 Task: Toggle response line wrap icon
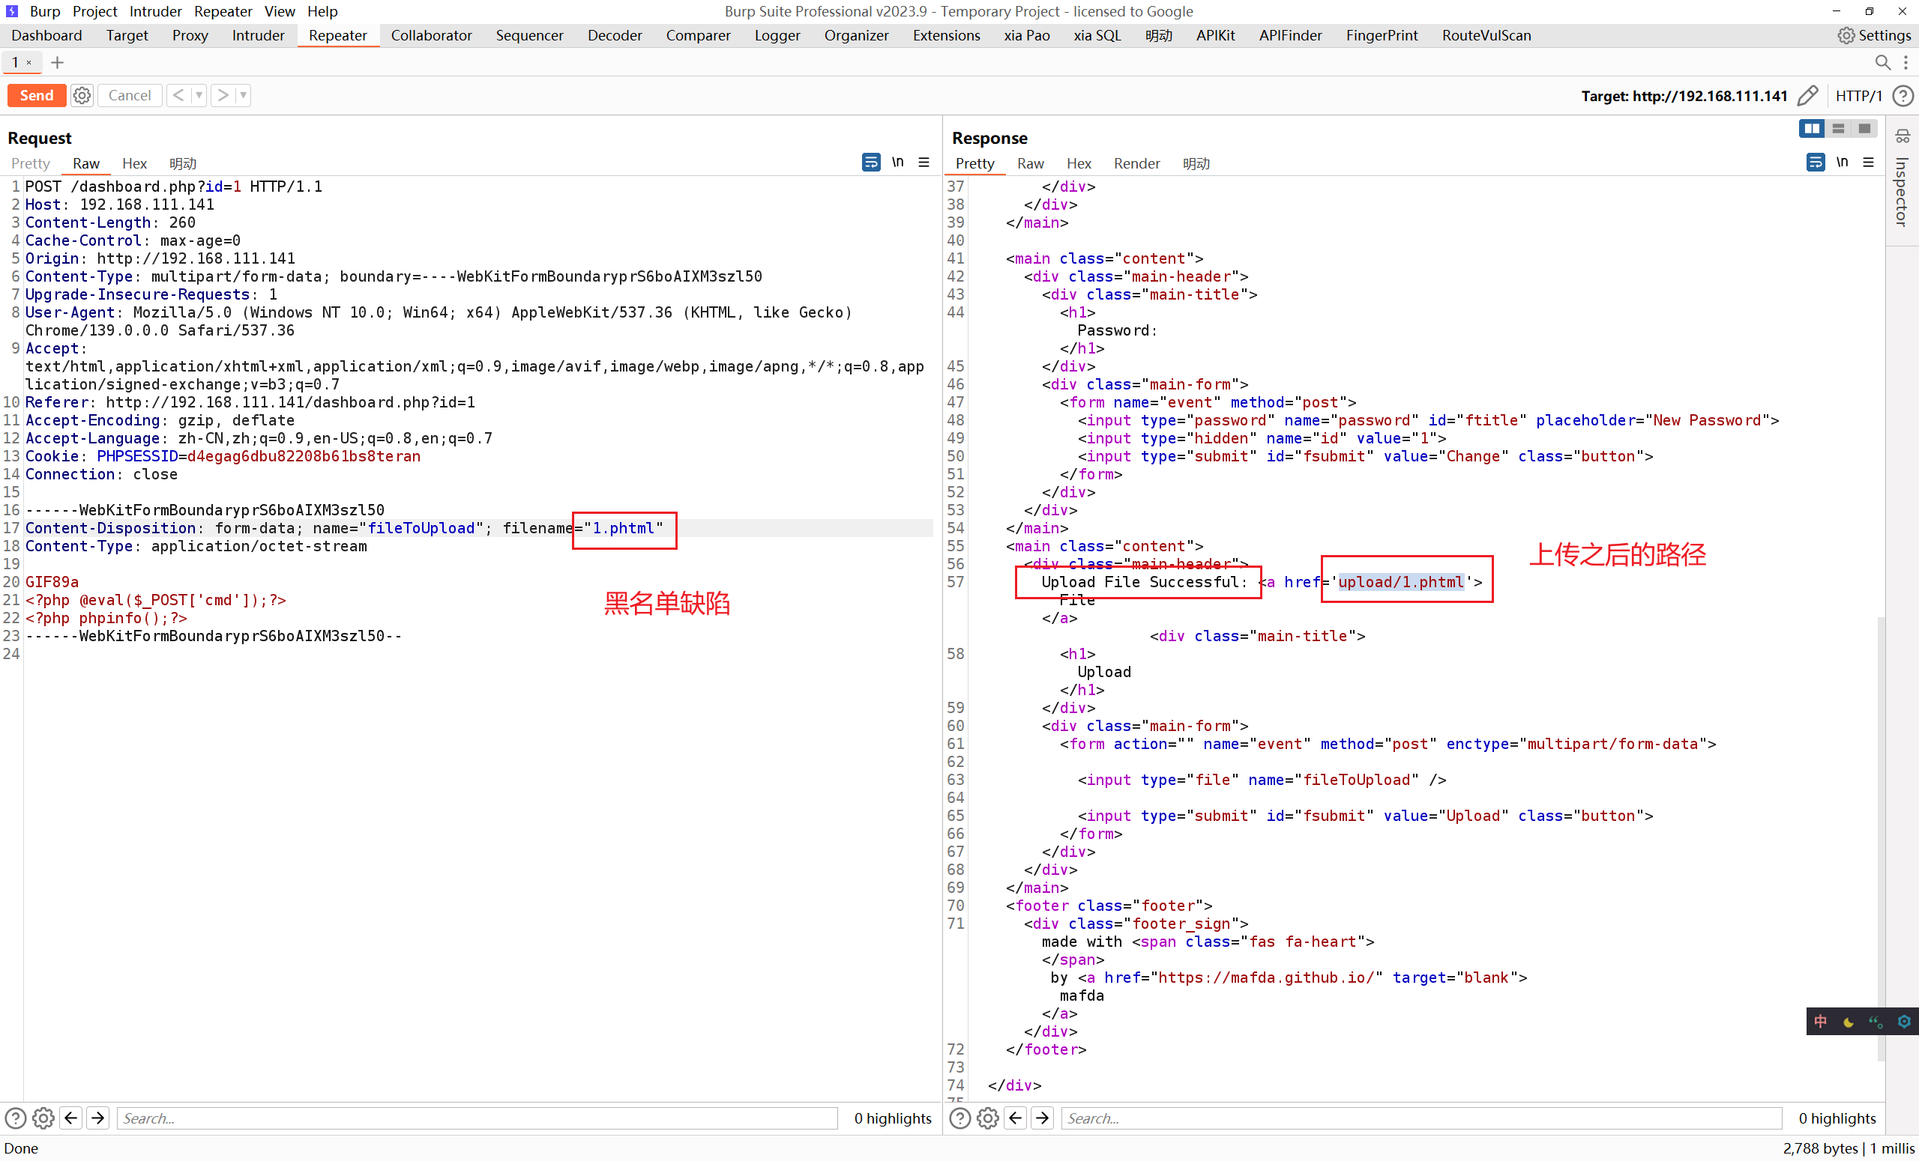1816,162
